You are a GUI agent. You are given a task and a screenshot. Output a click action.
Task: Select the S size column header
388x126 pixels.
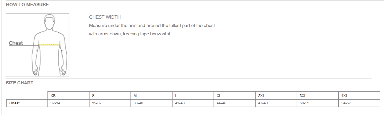click(110, 96)
